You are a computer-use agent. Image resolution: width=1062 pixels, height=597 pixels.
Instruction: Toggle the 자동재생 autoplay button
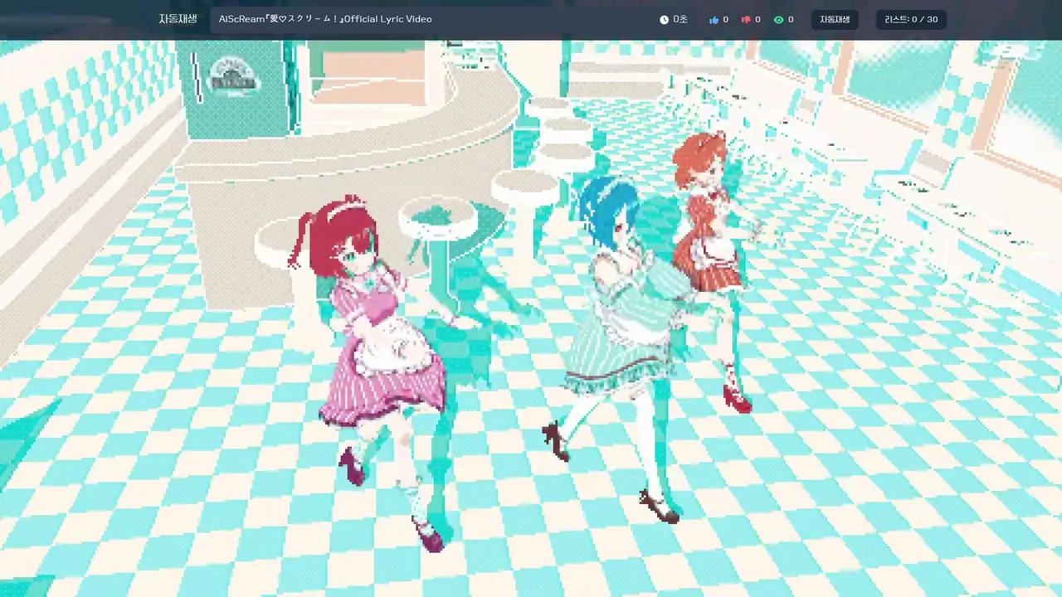click(835, 19)
